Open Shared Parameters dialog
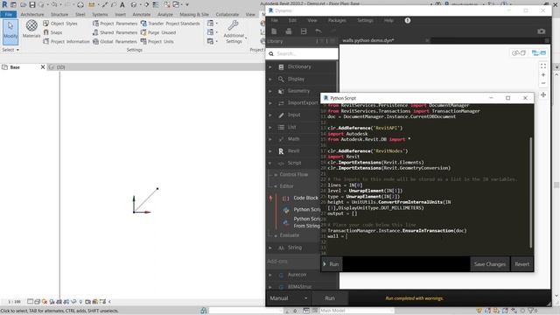The image size is (560, 315). (115, 32)
